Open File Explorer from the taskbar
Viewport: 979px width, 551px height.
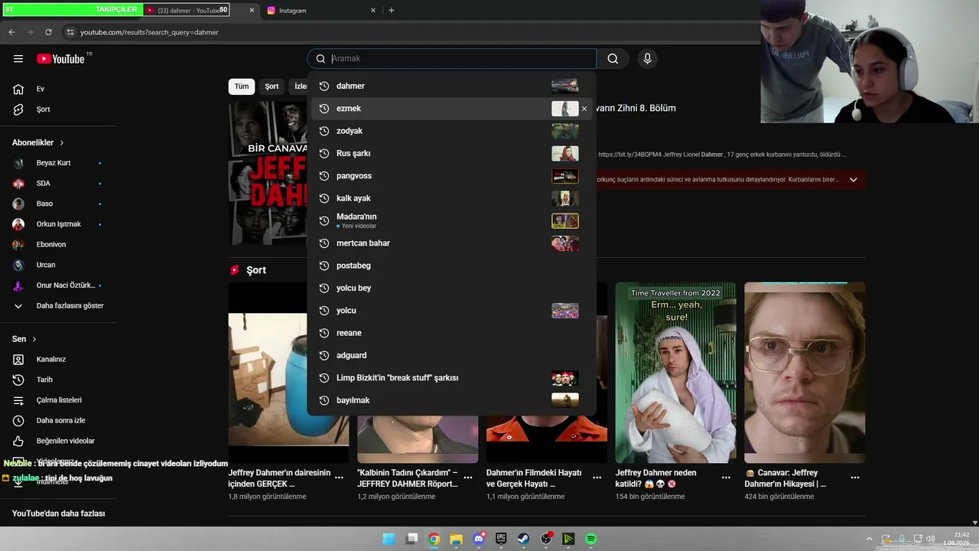457,539
